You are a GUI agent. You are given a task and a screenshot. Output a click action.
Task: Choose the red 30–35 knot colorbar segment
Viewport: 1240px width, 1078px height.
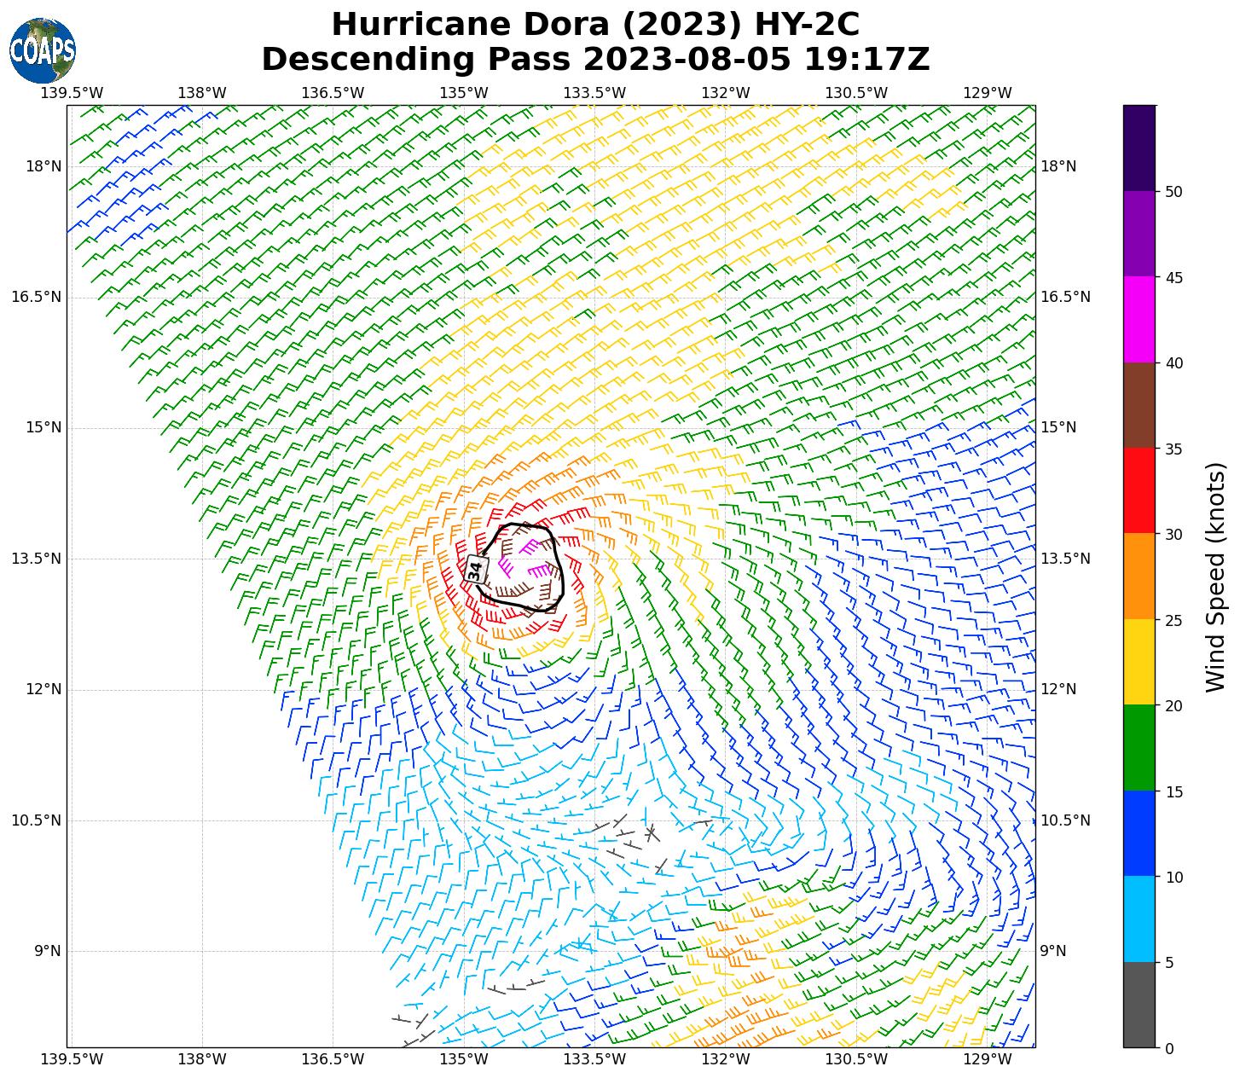pos(1139,490)
